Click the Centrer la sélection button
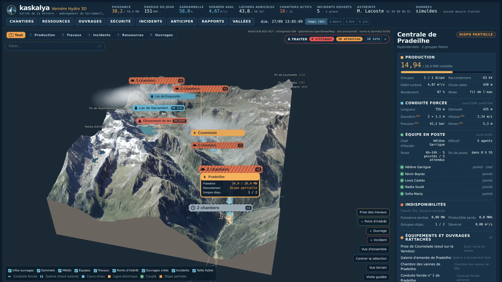This screenshot has height=282, width=502. coord(371,259)
